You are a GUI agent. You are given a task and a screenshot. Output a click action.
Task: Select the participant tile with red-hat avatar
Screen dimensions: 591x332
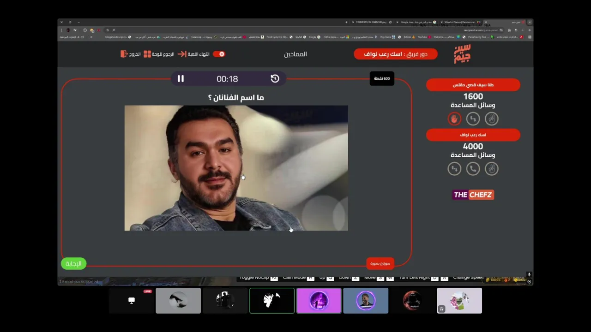pos(412,301)
